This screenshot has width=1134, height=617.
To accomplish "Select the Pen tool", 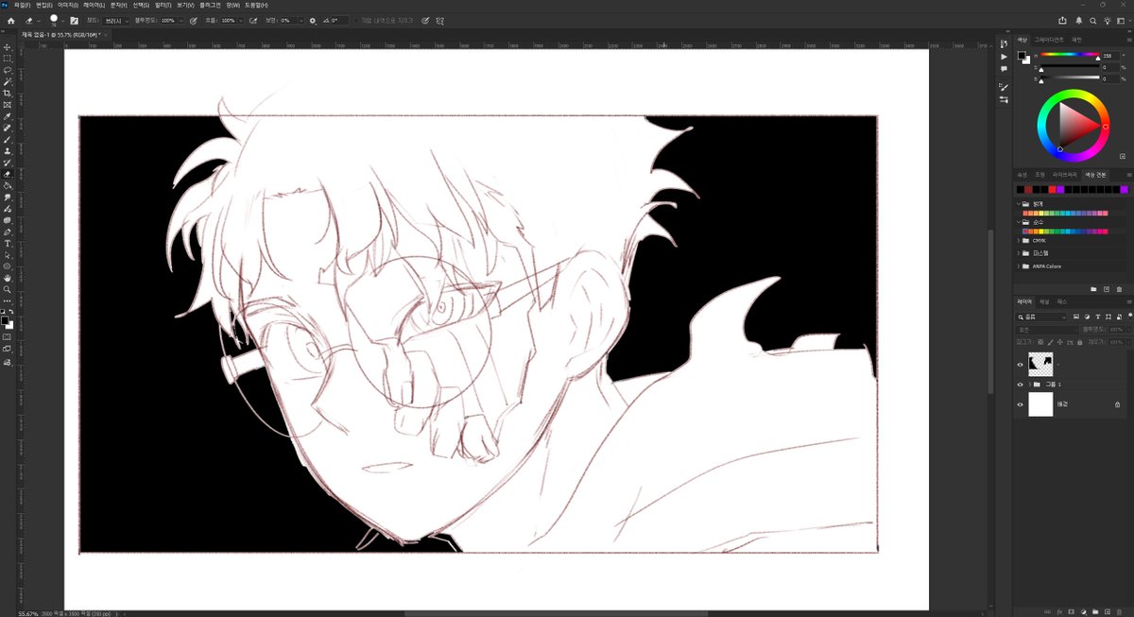I will (x=8, y=231).
